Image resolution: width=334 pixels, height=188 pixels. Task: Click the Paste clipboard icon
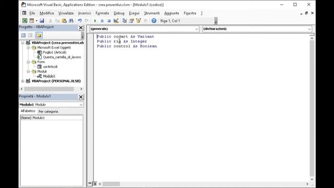[64, 21]
